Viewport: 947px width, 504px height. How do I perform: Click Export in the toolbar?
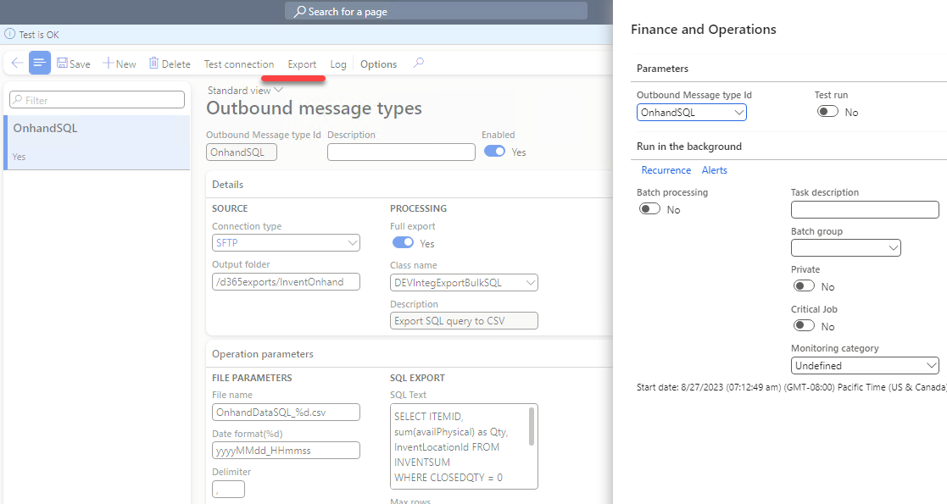tap(302, 64)
